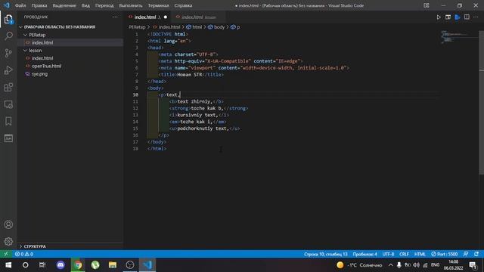484x272 pixels.
Task: Click the Visual Studio Code taskbar icon
Action: [x=147, y=265]
